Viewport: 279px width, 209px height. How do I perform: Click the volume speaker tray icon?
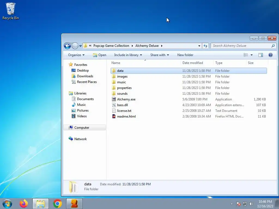coord(251,204)
